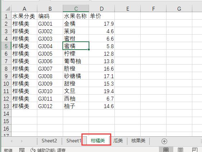
Task: Click the 水果名称 header cell
Action: point(76,16)
